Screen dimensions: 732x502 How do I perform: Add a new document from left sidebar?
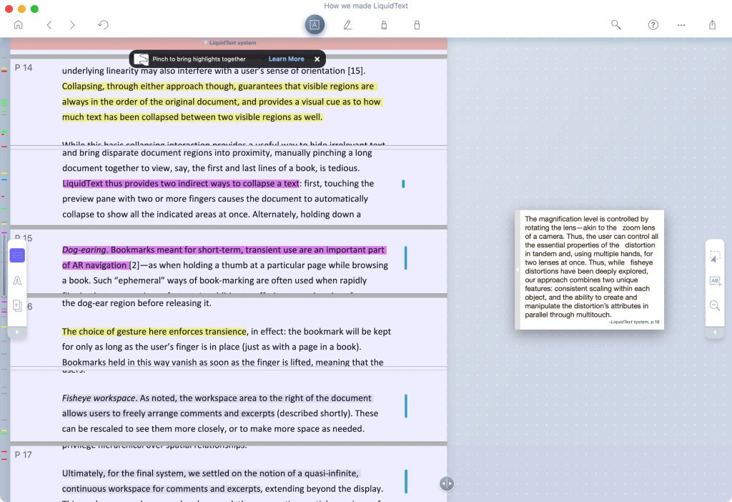coord(17,306)
